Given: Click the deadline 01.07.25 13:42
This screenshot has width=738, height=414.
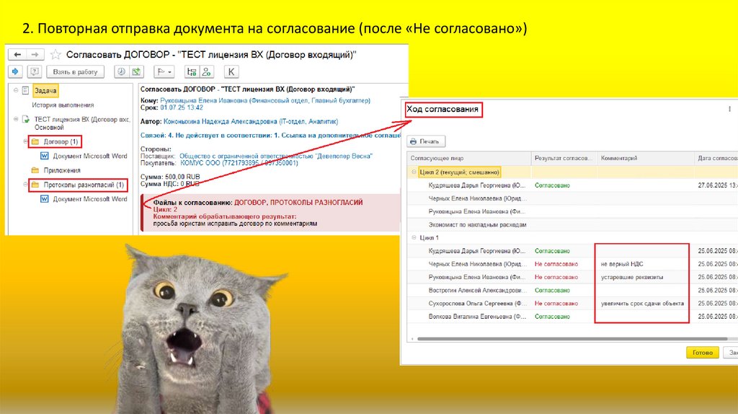Looking at the screenshot, I should pyautogui.click(x=182, y=107).
